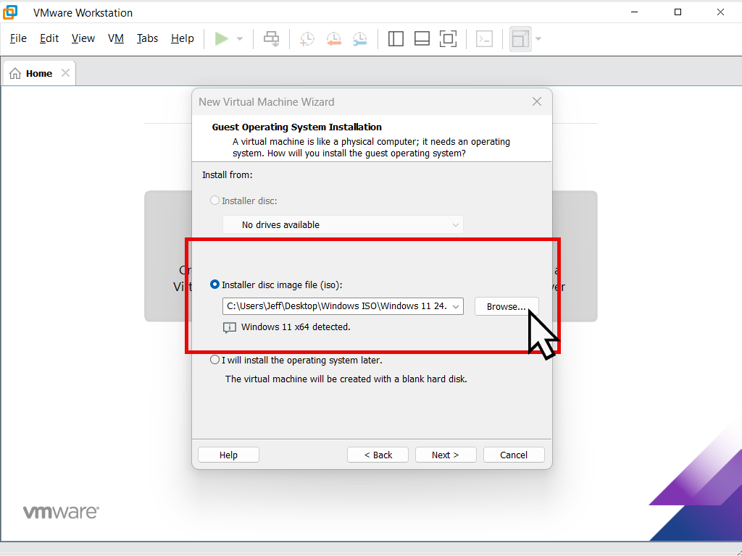The width and height of the screenshot is (742, 556).
Task: Enter full screen mode
Action: pos(448,38)
